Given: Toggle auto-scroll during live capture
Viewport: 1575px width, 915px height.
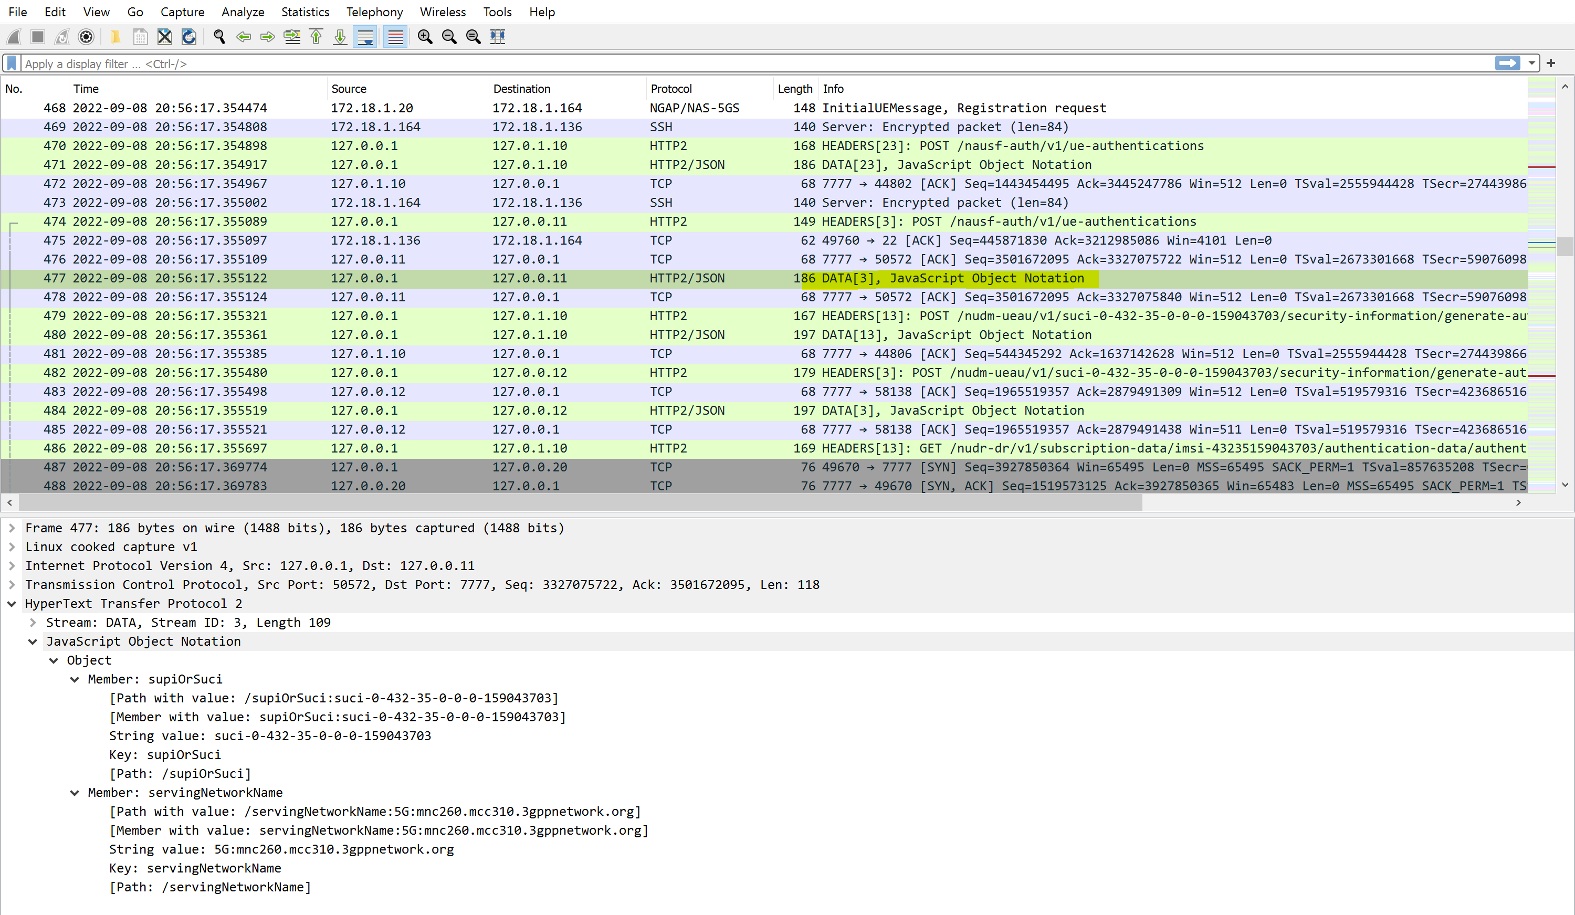Looking at the screenshot, I should 365,37.
